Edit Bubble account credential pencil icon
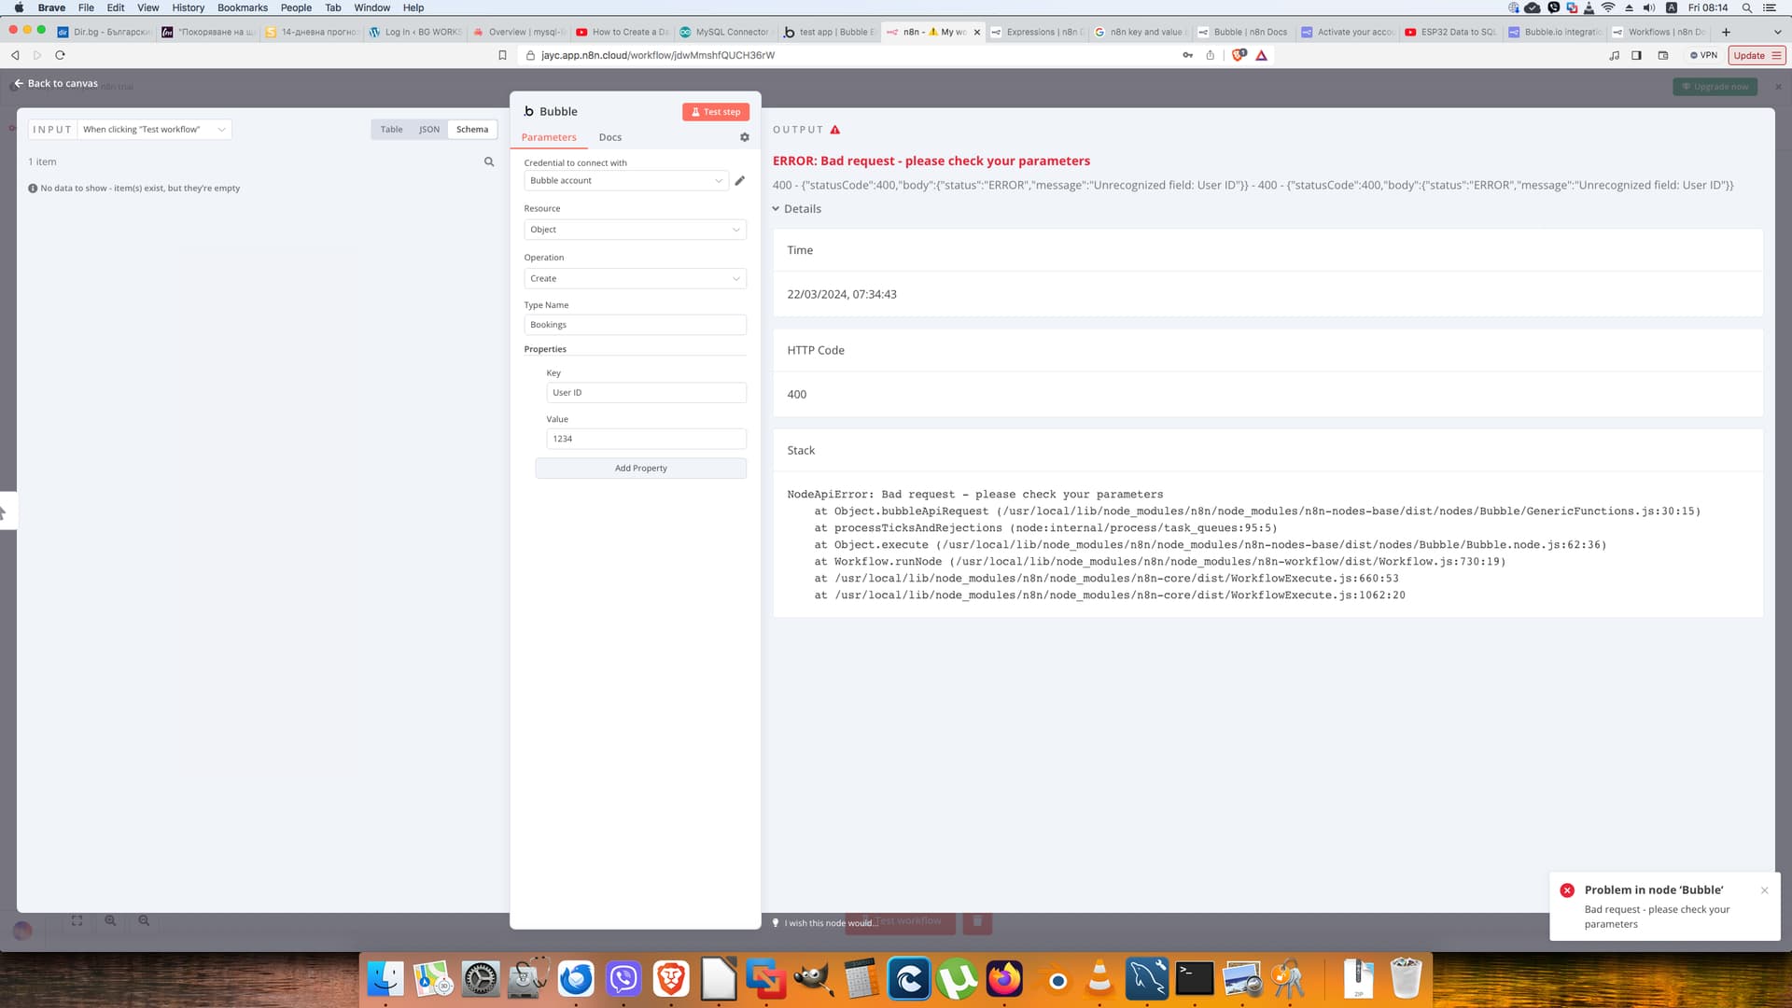The width and height of the screenshot is (1792, 1008). (x=739, y=181)
